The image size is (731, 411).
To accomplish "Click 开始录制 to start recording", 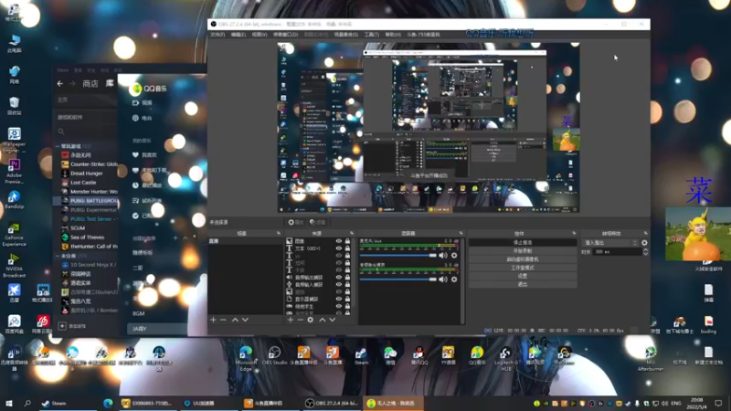I will [522, 251].
